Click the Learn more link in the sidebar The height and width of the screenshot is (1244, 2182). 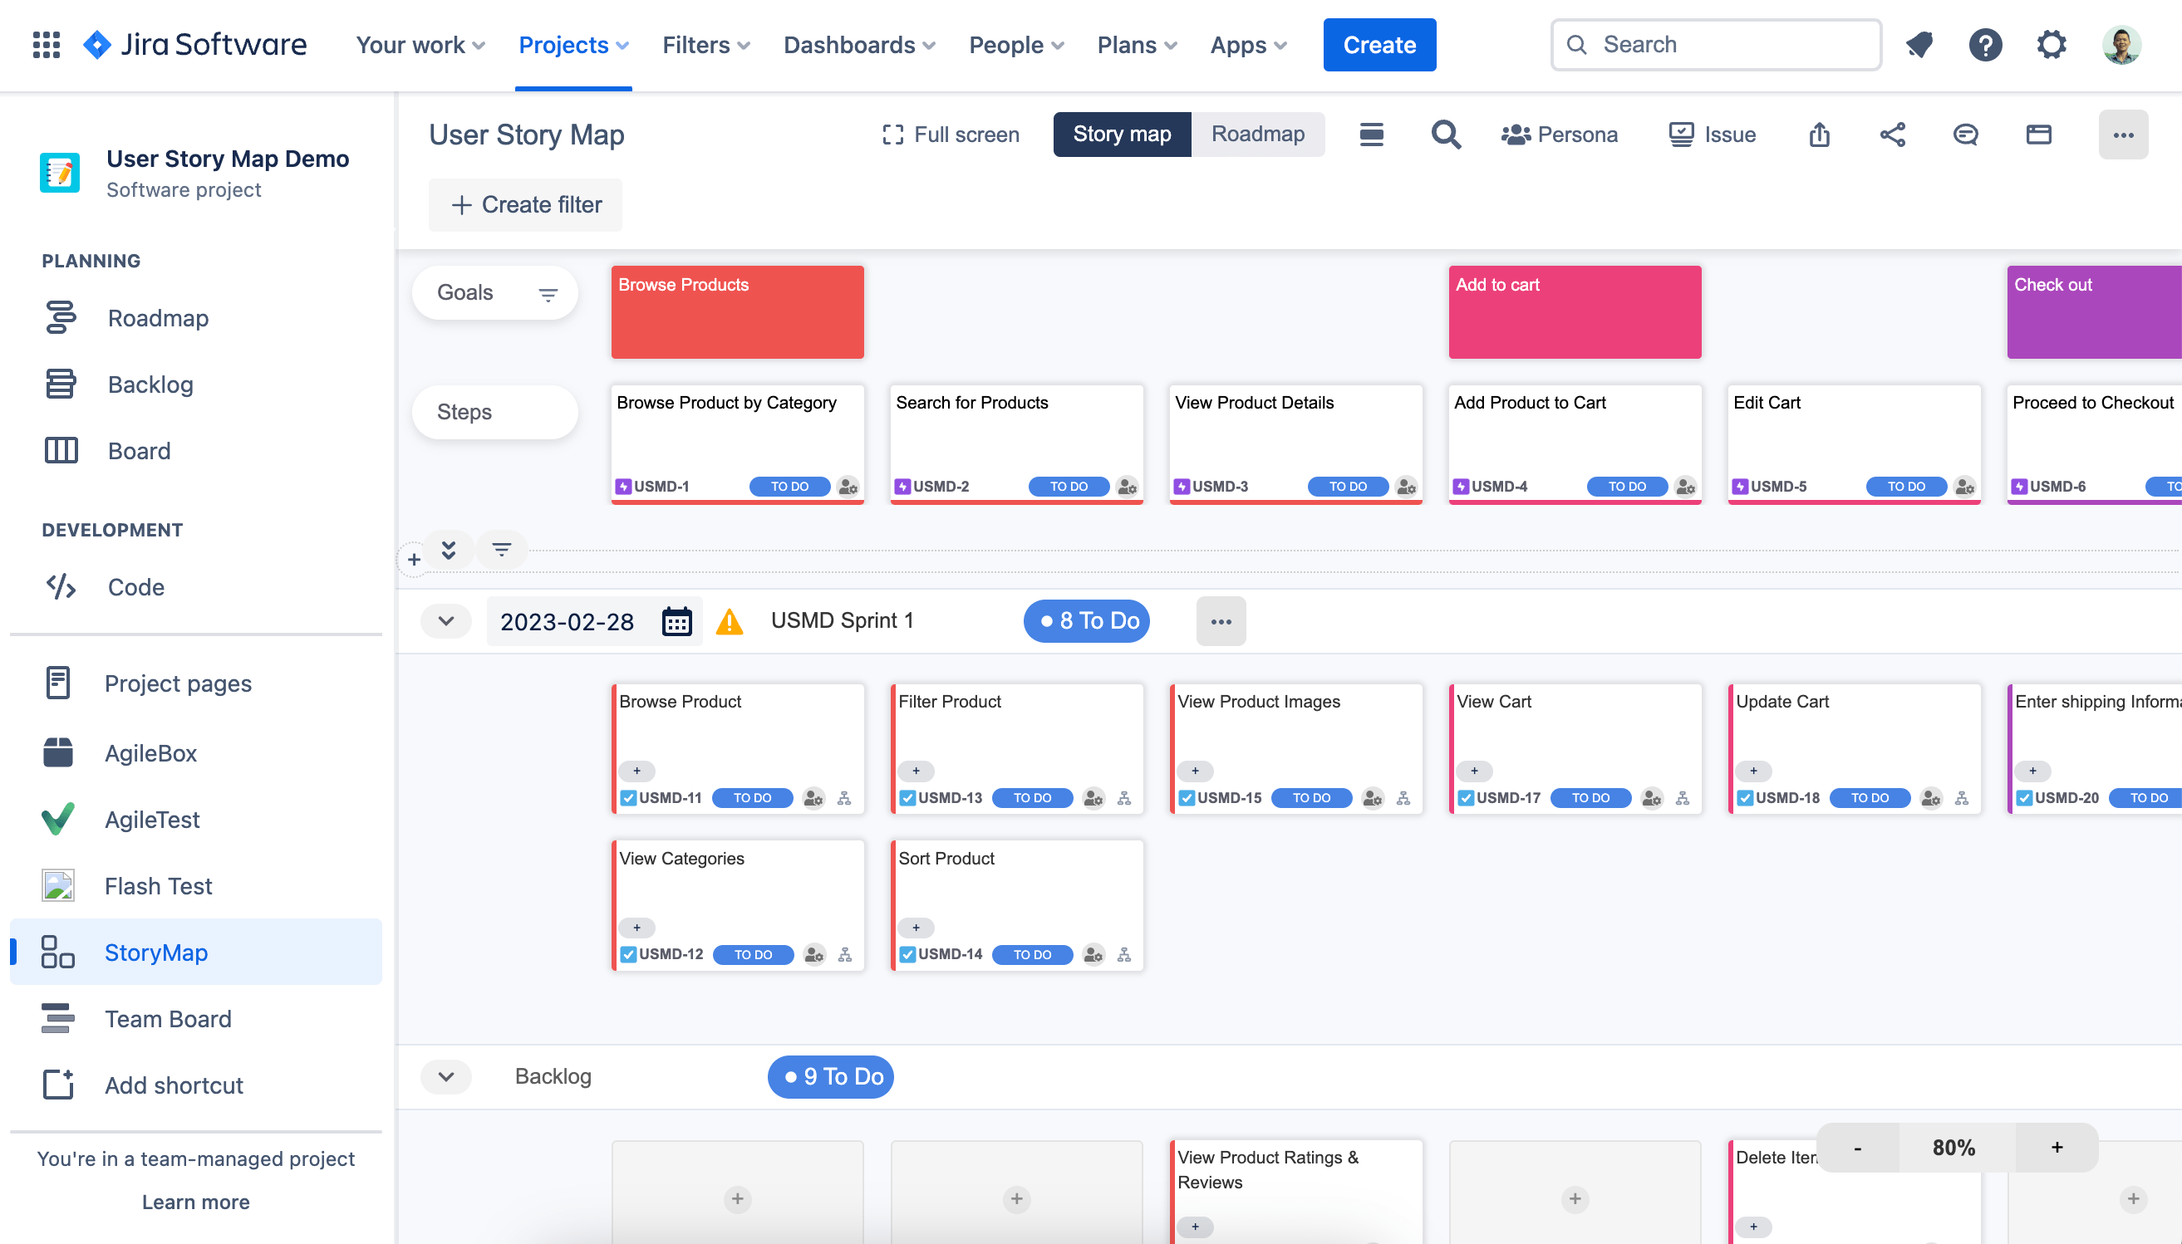195,1202
